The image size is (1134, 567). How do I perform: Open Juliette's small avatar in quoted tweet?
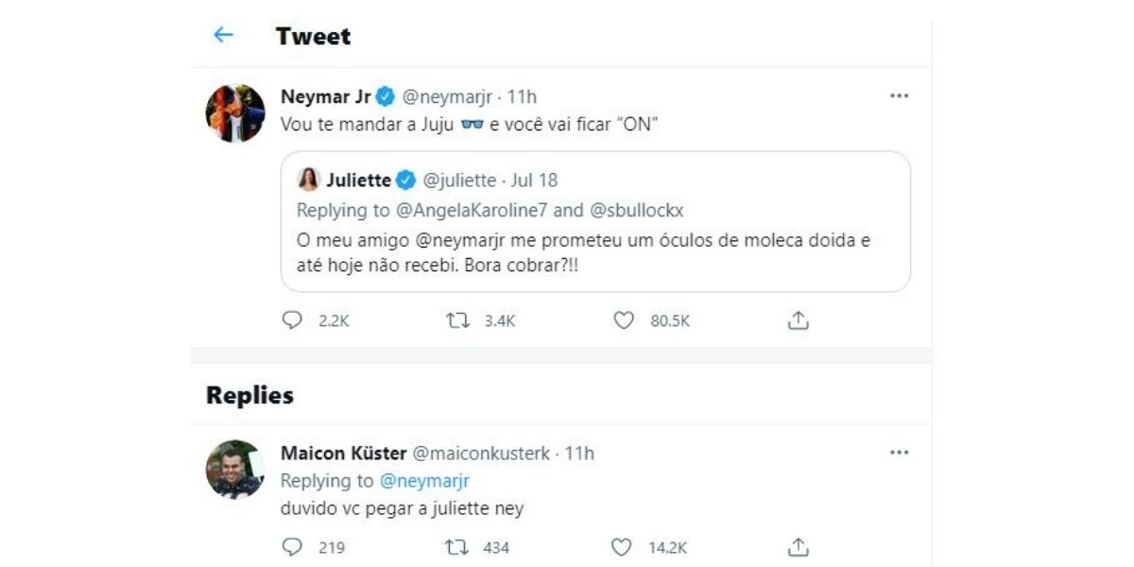point(309,180)
